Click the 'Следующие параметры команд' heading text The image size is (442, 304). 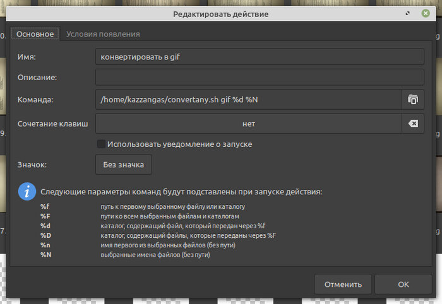[x=181, y=192]
